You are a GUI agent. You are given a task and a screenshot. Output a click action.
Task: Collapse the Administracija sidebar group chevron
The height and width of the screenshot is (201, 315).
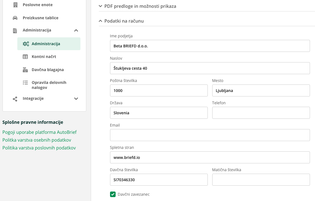click(x=76, y=30)
